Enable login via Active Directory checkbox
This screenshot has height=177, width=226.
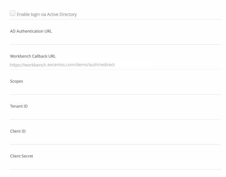13,13
